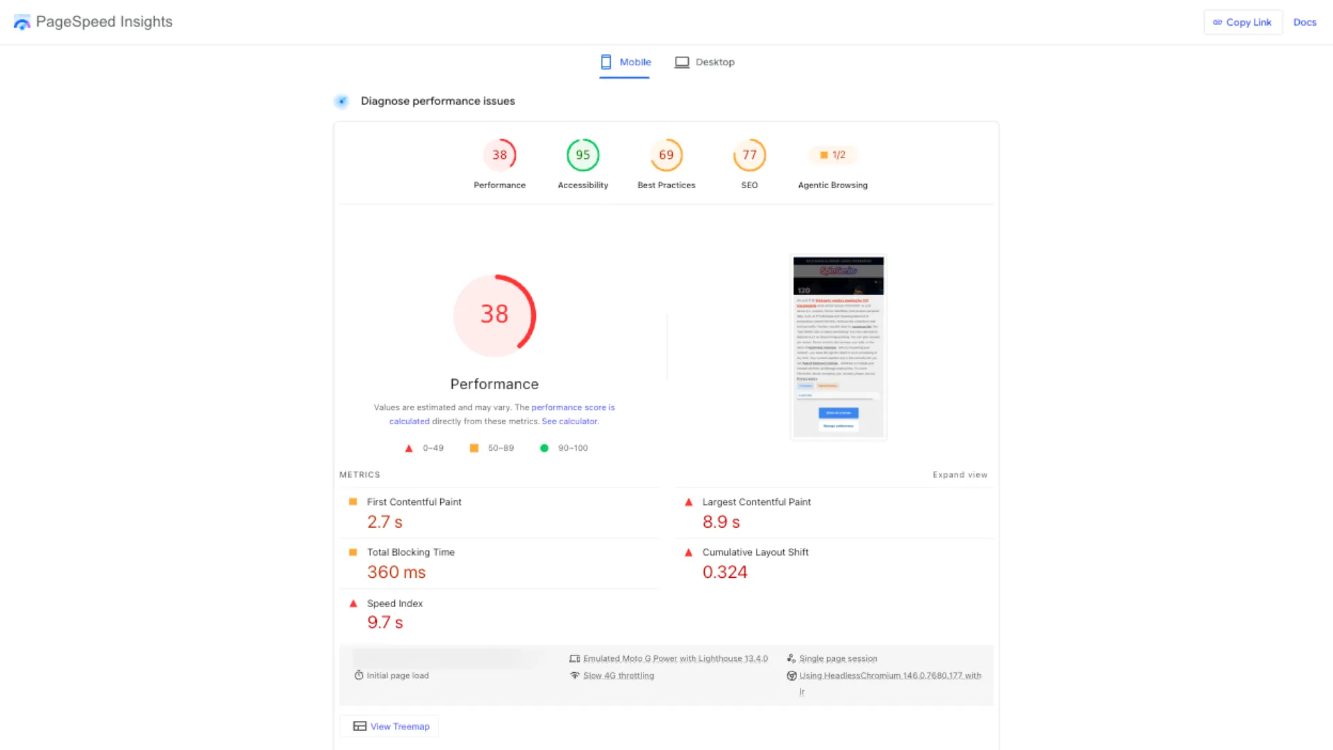
Task: Click the Cumulative Layout Shift value 0.324
Action: [725, 572]
